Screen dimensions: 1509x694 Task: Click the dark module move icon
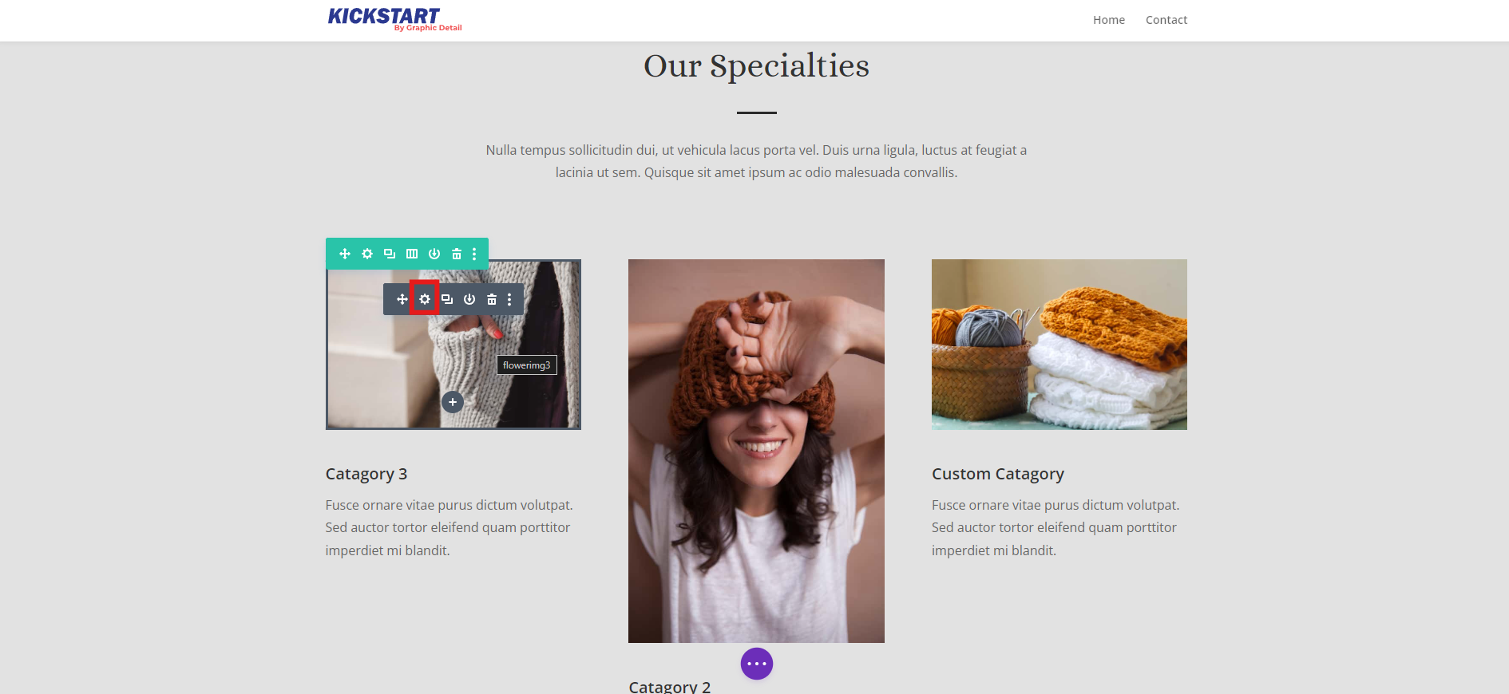(x=402, y=299)
